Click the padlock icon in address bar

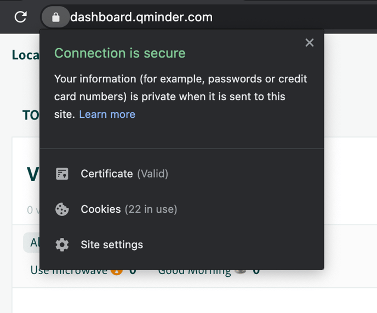pos(55,18)
